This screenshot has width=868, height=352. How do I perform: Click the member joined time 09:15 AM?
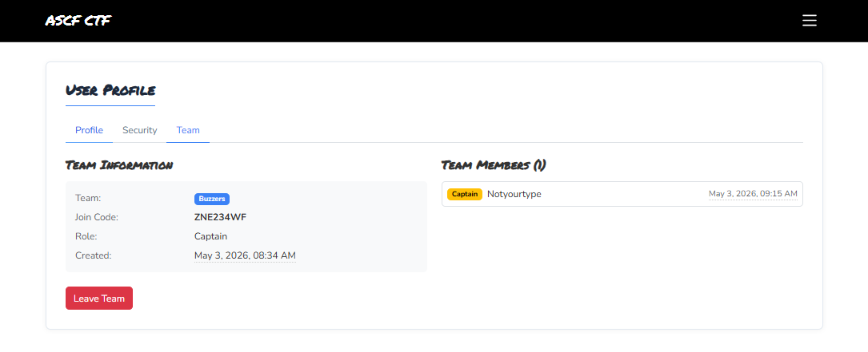[754, 193]
